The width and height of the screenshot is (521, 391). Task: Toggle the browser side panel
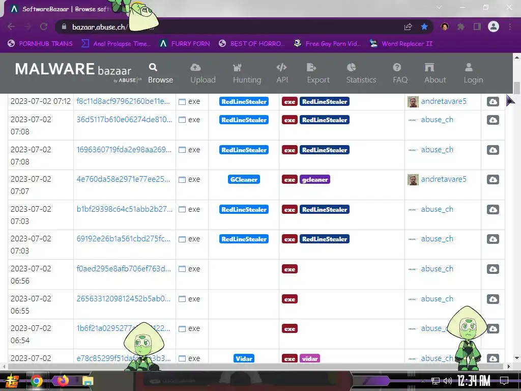click(477, 26)
